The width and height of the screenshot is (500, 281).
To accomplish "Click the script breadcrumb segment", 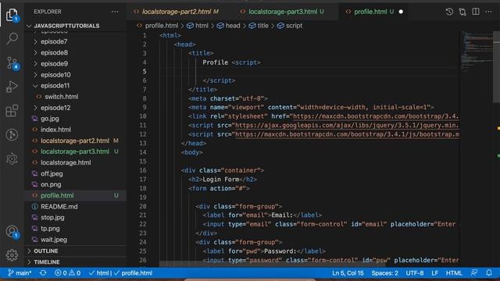I will [x=290, y=26].
